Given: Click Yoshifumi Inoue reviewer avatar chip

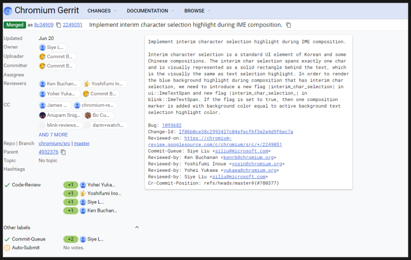Looking at the screenshot, I should coord(87,84).
